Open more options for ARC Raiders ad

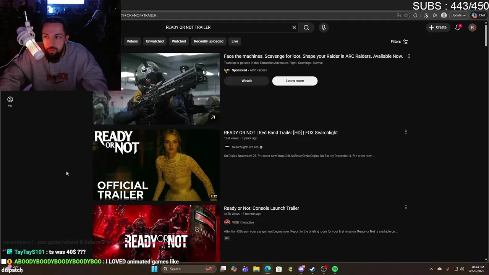click(x=409, y=56)
